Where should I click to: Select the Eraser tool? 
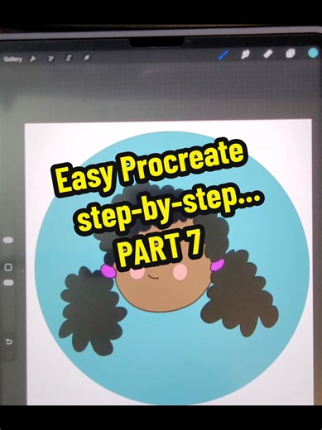tap(267, 54)
